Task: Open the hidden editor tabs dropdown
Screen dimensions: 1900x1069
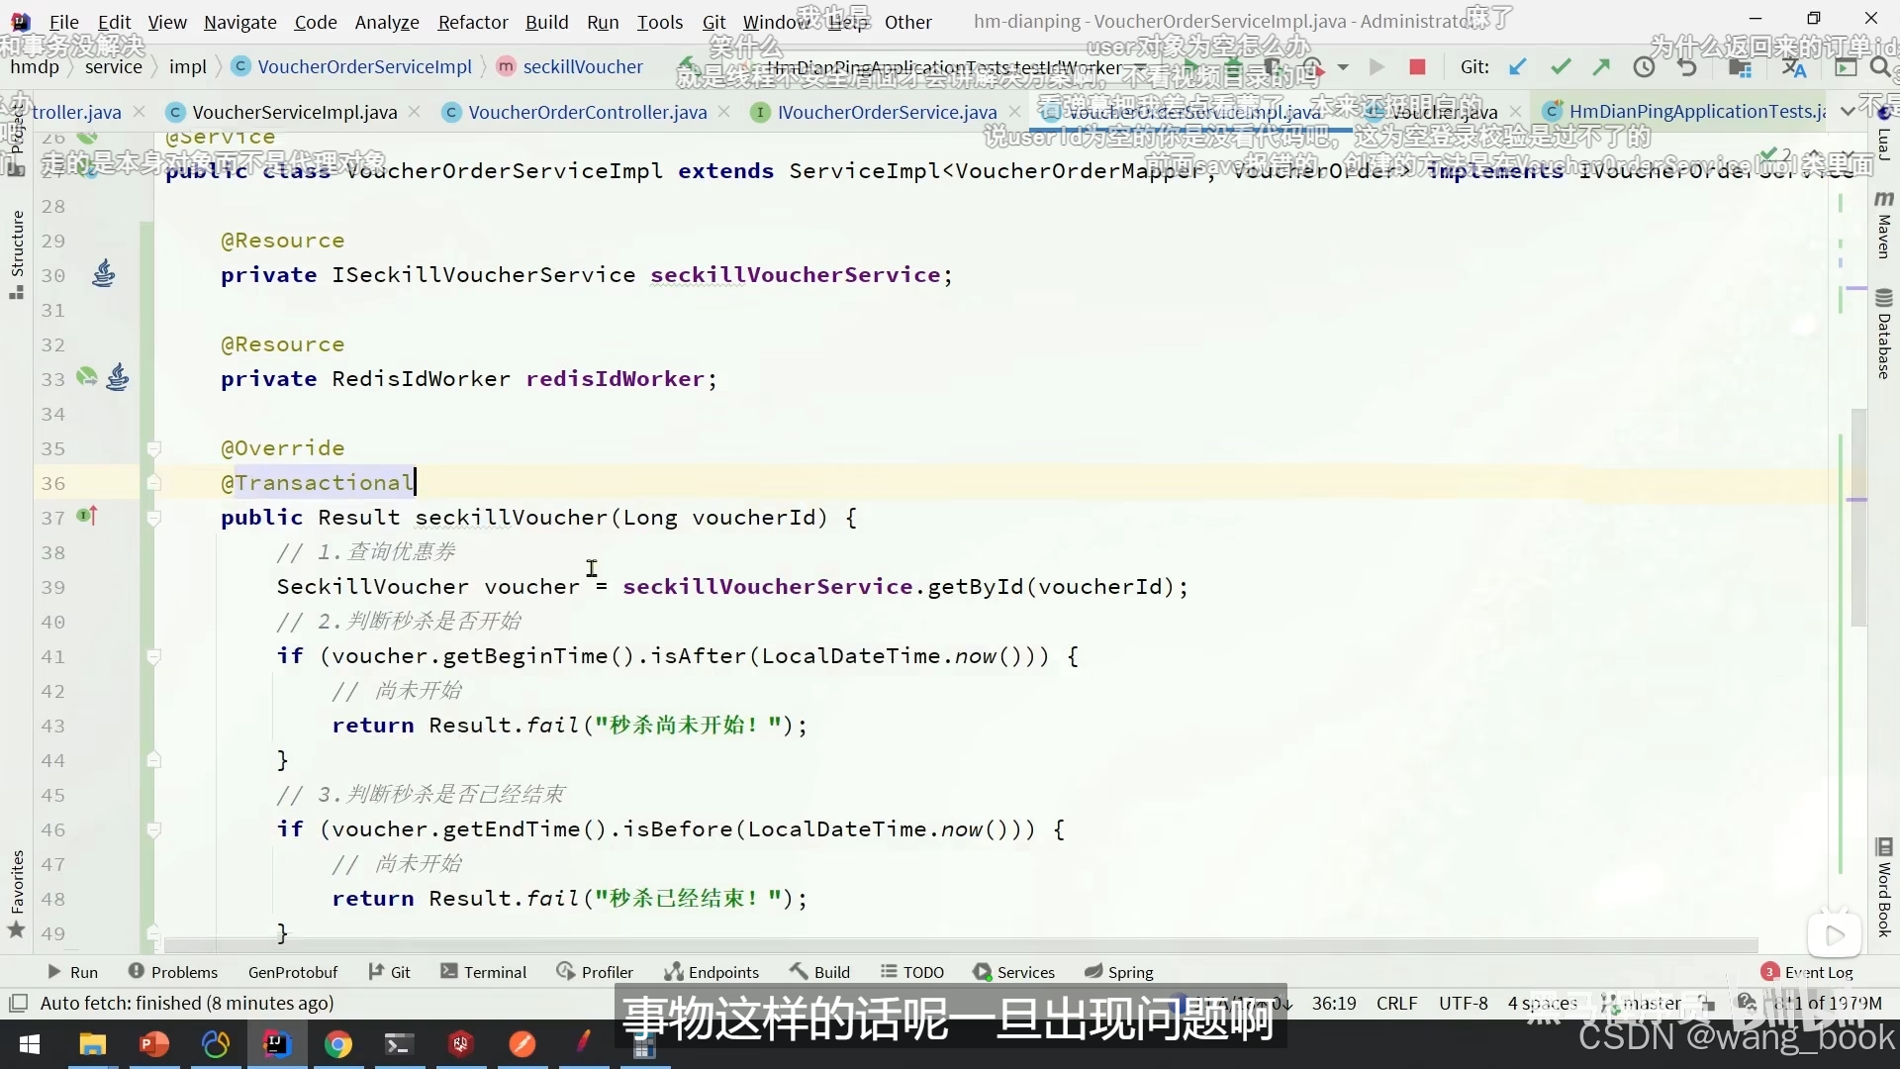Action: (x=1848, y=112)
